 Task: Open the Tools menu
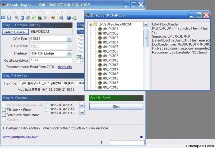pyautogui.click(x=47, y=12)
